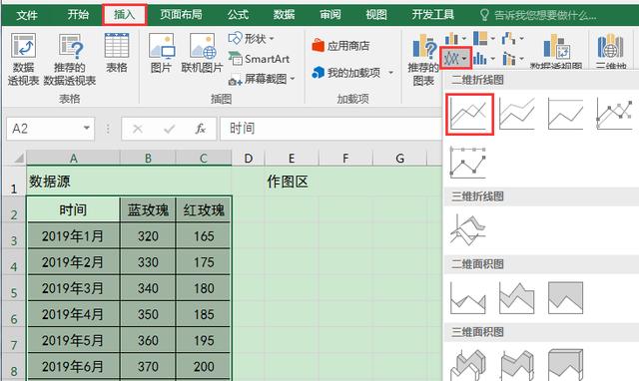Click the formula bar showing 时间
The height and width of the screenshot is (381, 639).
coord(330,129)
